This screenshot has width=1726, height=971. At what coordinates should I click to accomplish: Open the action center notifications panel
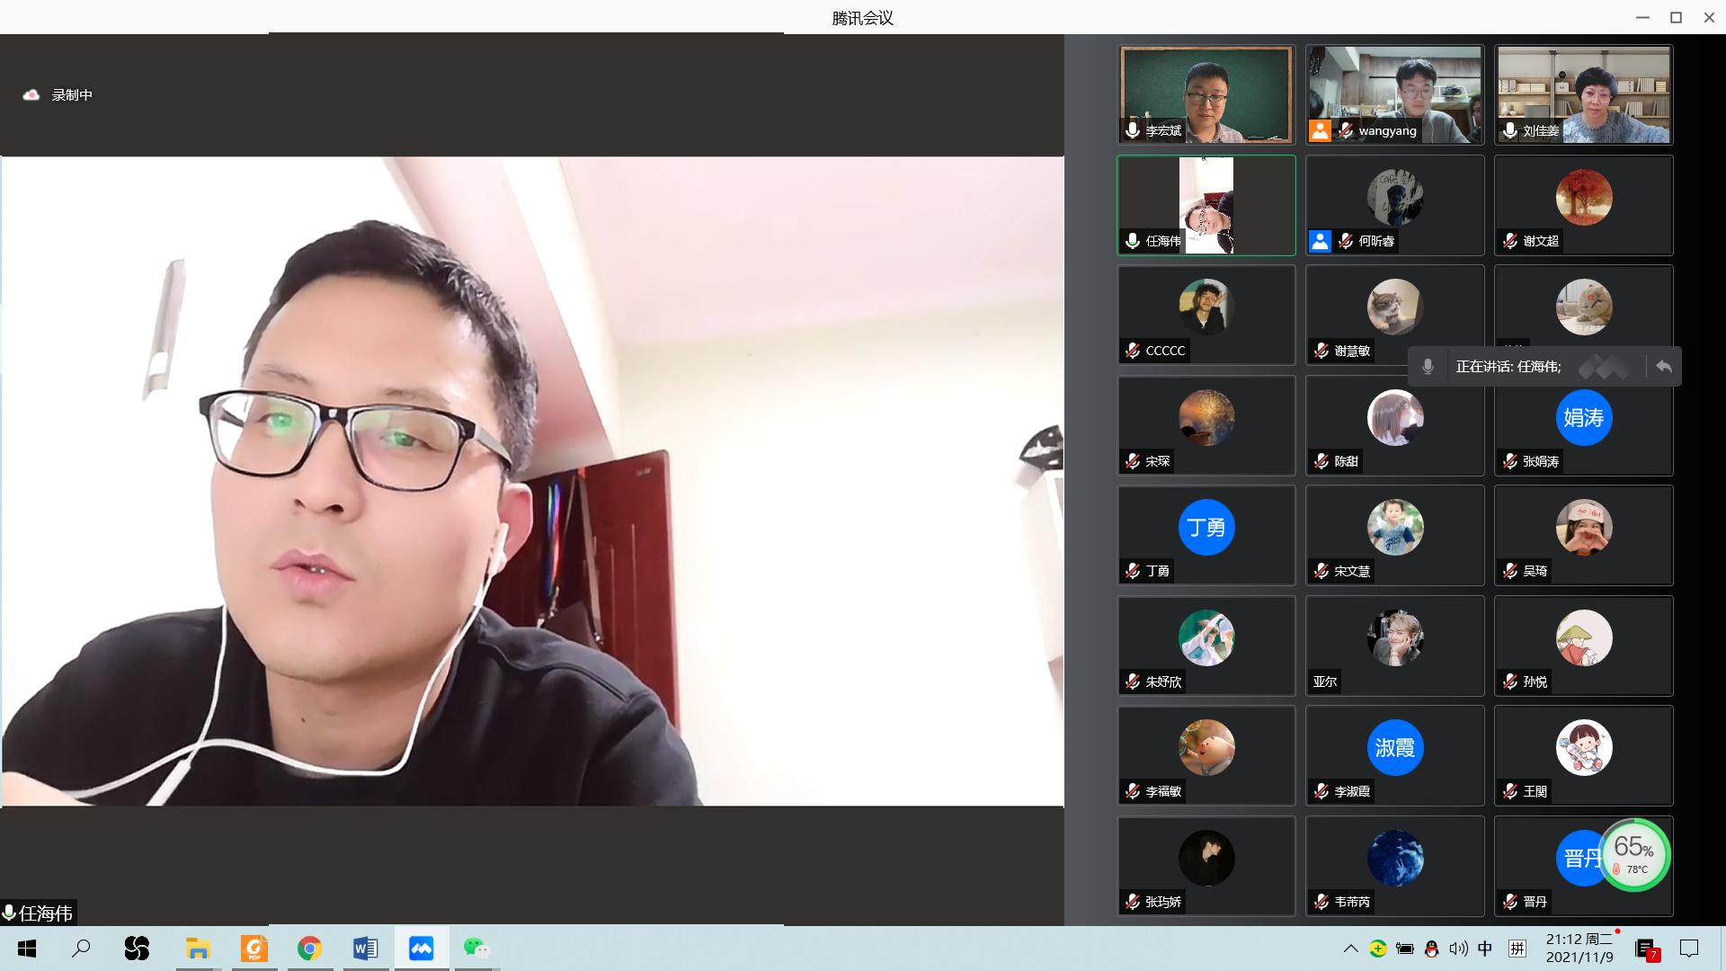pos(1689,949)
